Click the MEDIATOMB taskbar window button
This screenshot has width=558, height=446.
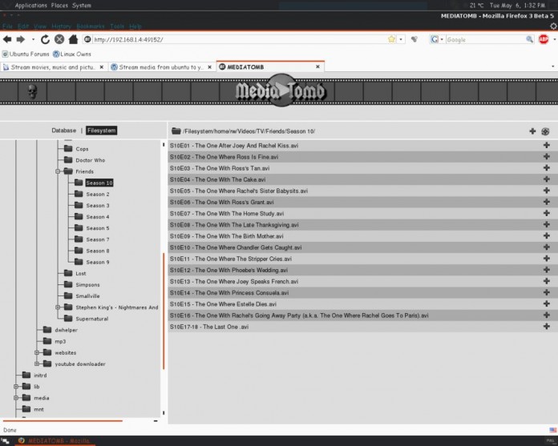pyautogui.click(x=55, y=440)
